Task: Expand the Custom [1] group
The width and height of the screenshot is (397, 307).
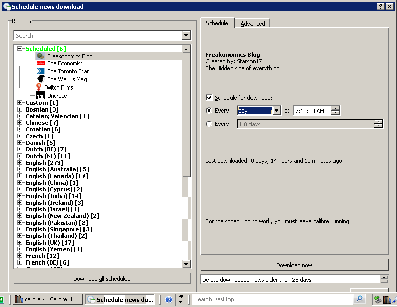Action: [x=20, y=103]
